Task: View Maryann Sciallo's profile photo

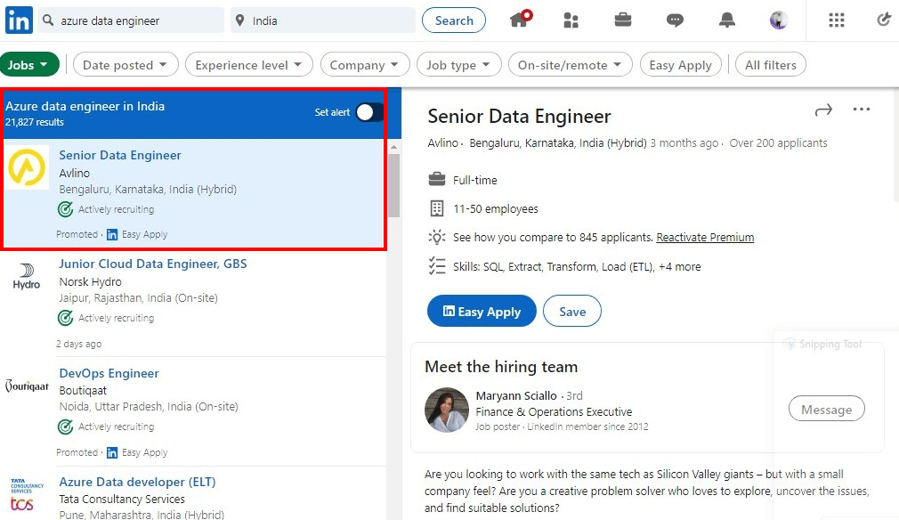Action: coord(447,410)
